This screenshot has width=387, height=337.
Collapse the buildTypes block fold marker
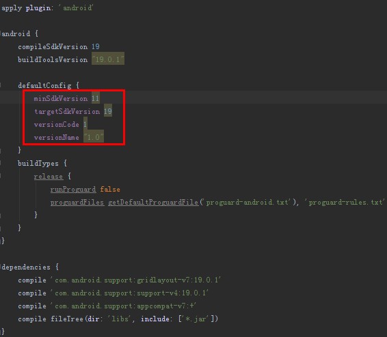[x=1, y=163]
